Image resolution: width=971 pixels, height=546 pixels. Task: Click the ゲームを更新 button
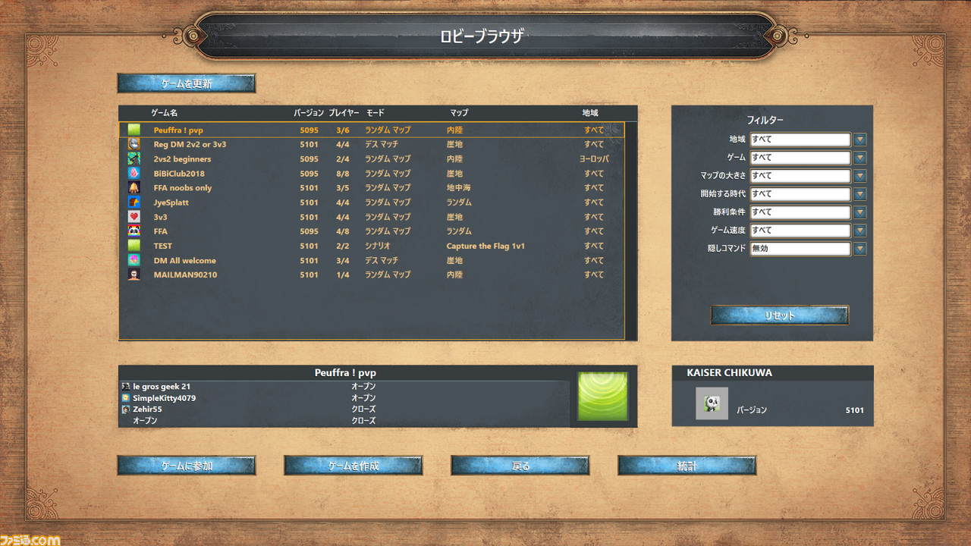click(187, 83)
